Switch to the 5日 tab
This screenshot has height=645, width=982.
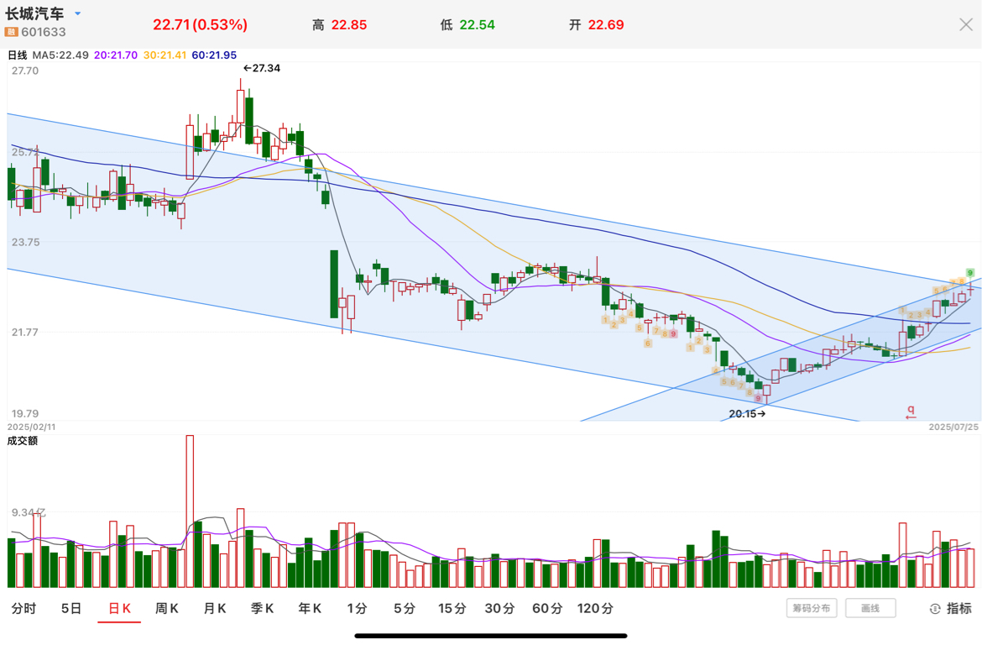[71, 608]
